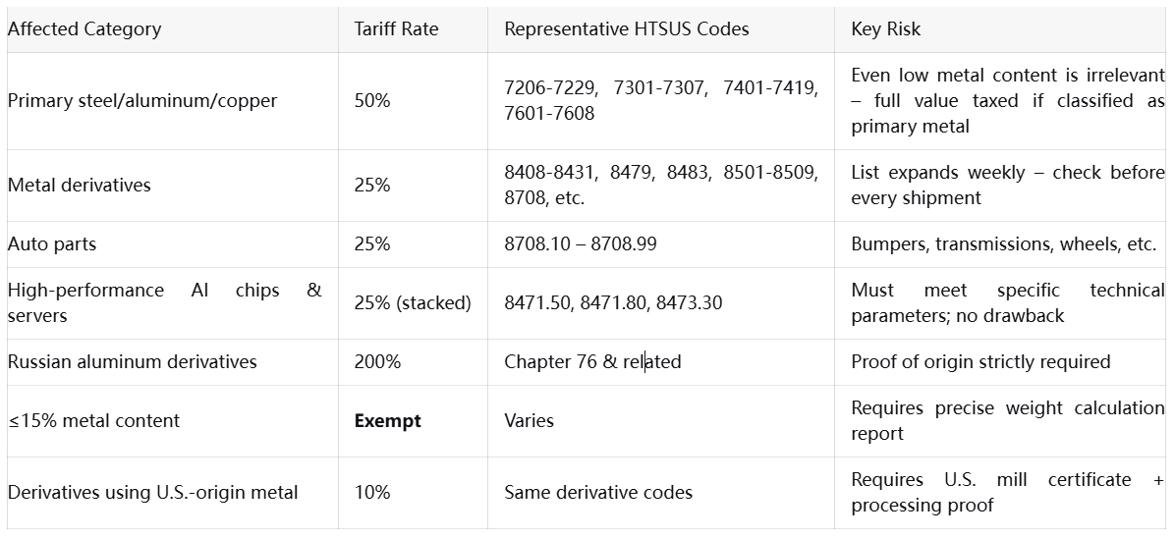Click the "Derivatives using U.S.-origin metal" cell
This screenshot has width=1175, height=538.
click(x=152, y=493)
